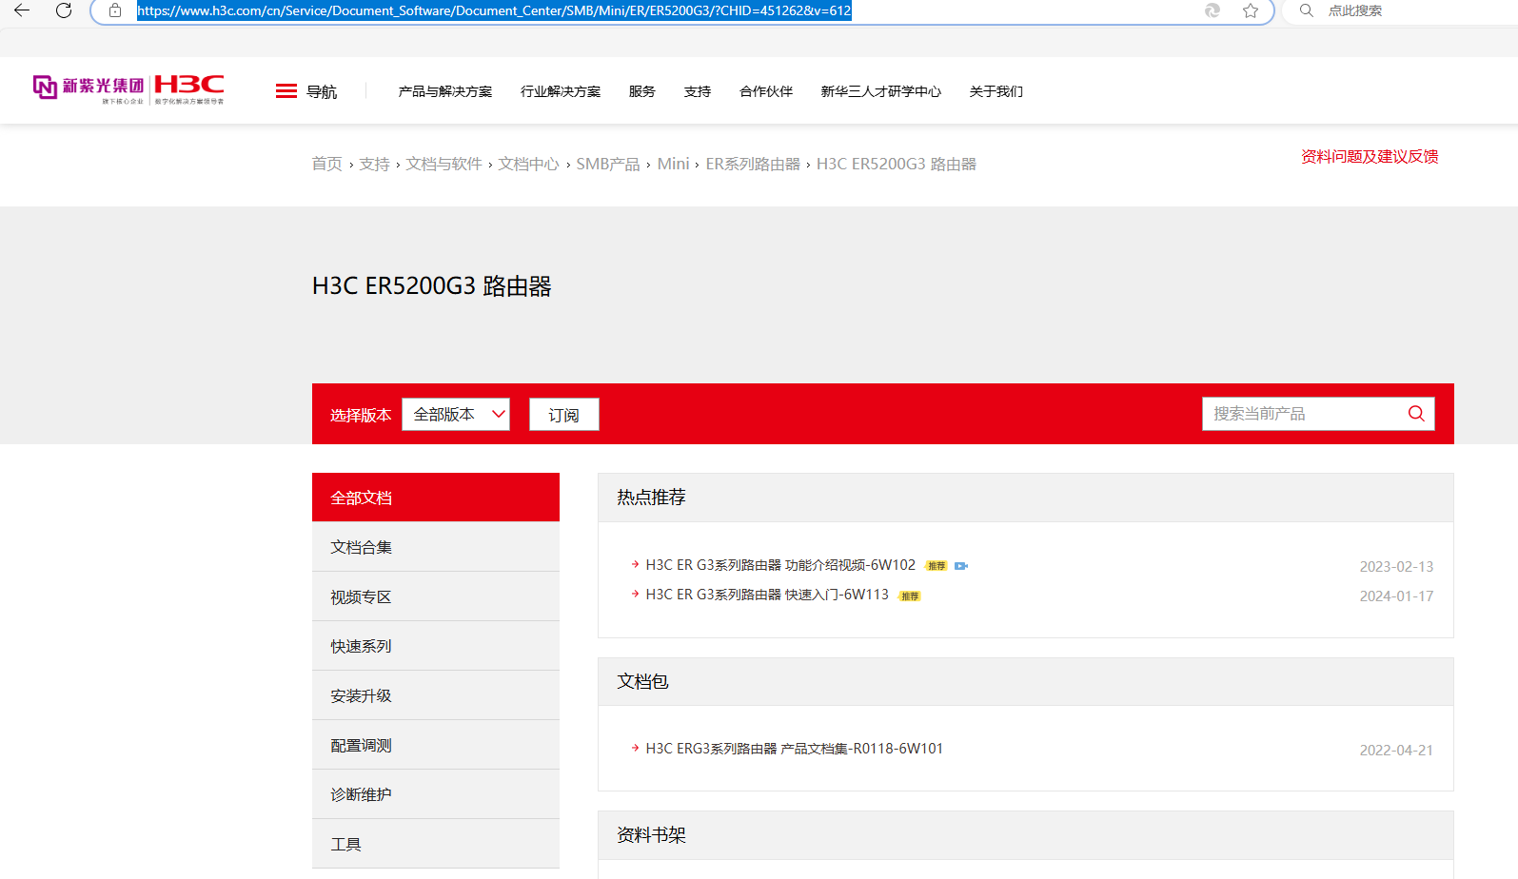Select the 全部文档 sidebar tab
The height and width of the screenshot is (879, 1518).
click(436, 498)
